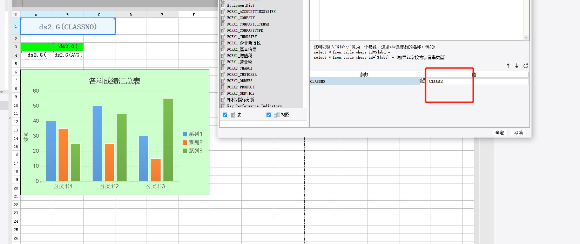Select row 1 header
This screenshot has width=580, height=244.
[16, 26]
